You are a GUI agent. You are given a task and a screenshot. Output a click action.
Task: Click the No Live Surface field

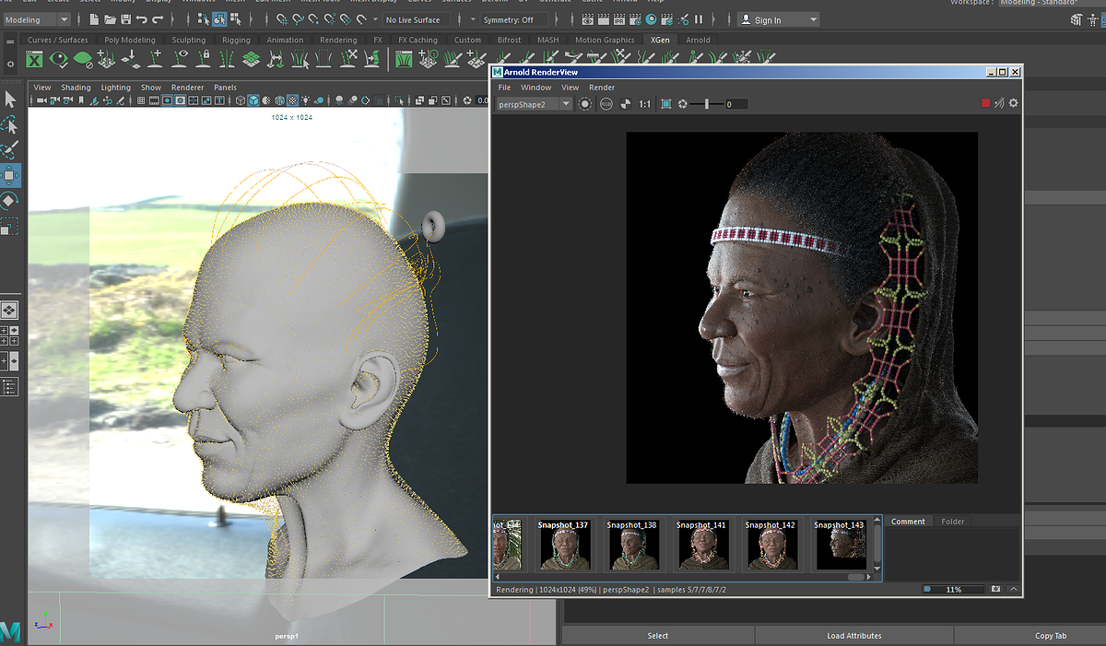click(418, 19)
